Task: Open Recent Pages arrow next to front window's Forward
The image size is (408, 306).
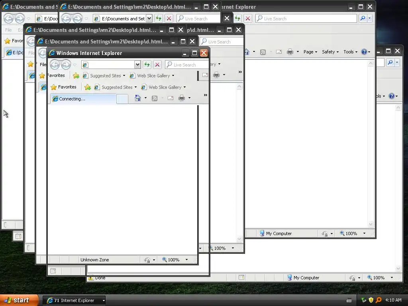Action: pyautogui.click(x=75, y=65)
